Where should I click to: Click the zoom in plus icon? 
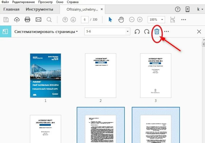(x=140, y=20)
